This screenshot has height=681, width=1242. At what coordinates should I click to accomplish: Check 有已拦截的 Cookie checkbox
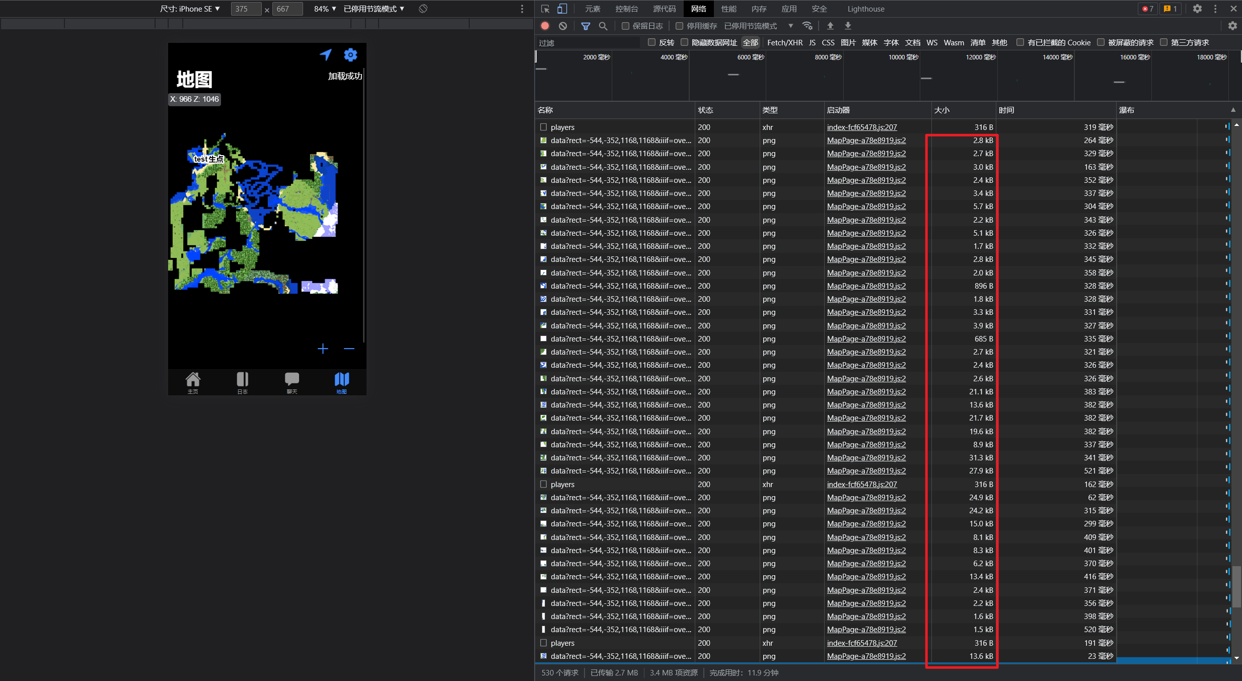tap(1020, 42)
